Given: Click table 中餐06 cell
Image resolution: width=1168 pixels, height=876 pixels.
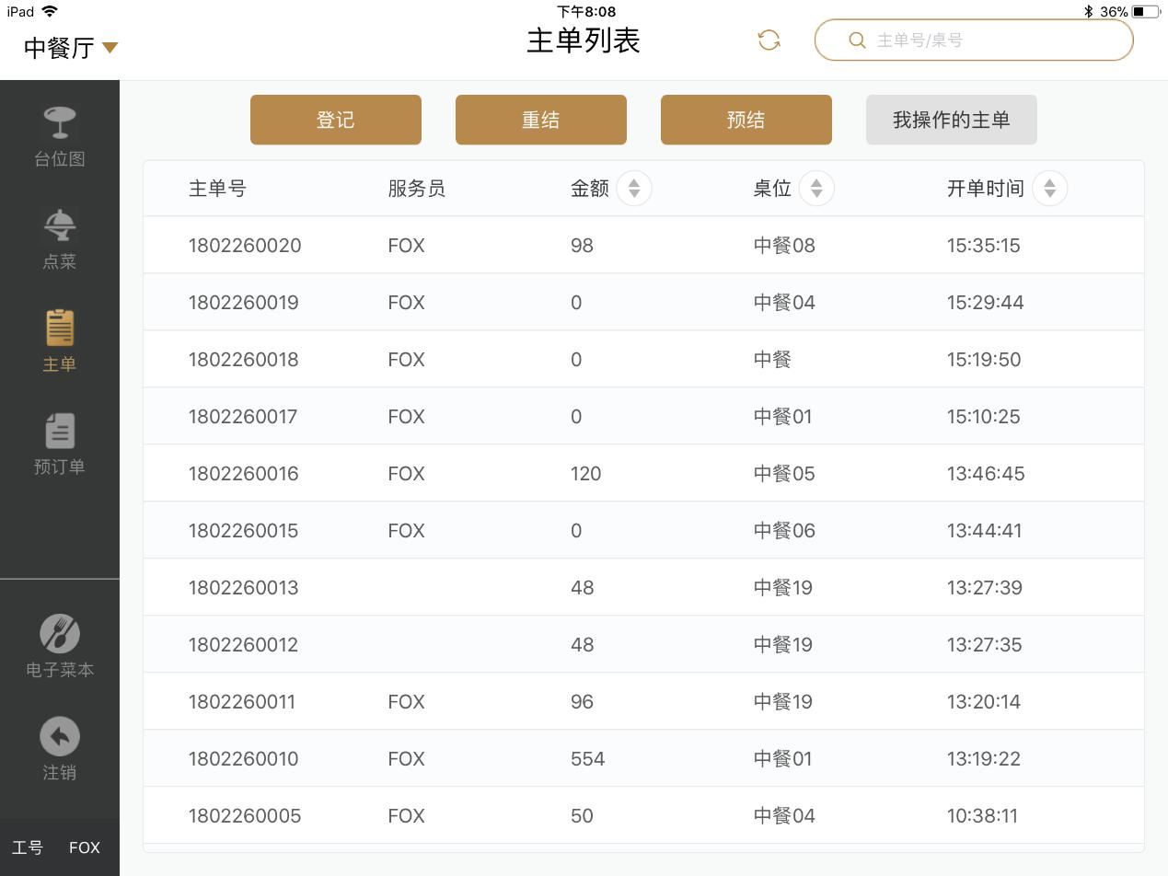Looking at the screenshot, I should (x=784, y=531).
